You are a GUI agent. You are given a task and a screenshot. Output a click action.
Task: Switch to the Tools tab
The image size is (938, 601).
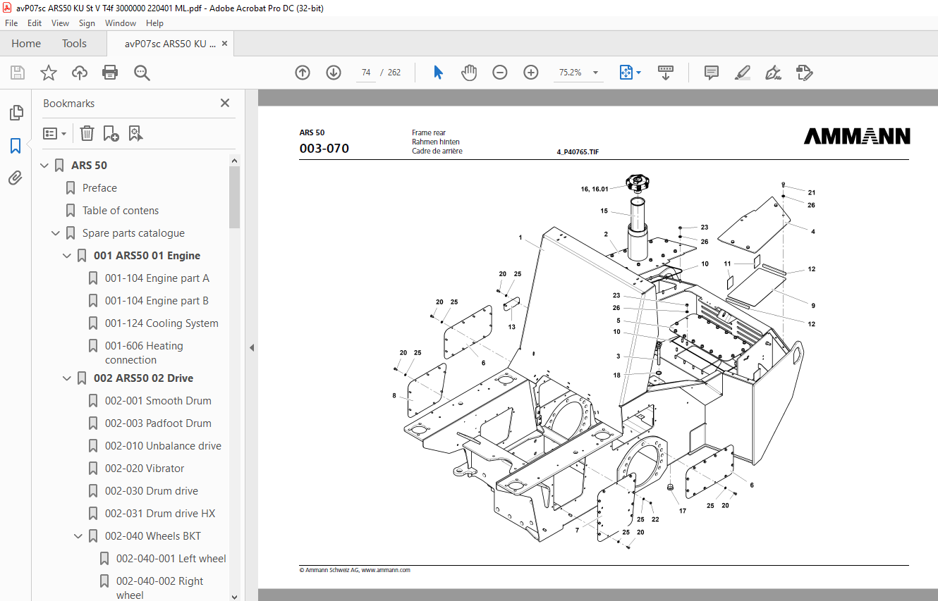[74, 44]
